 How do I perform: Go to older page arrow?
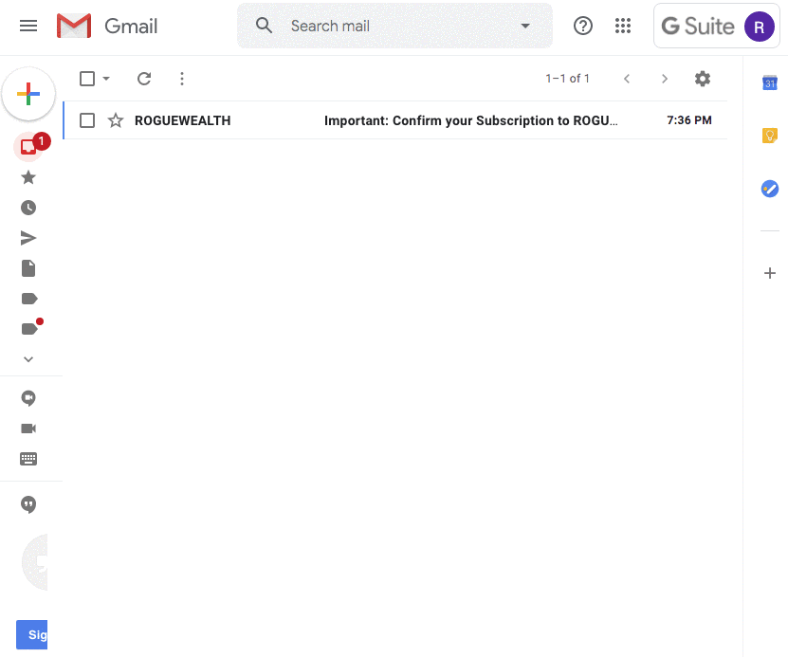[665, 79]
